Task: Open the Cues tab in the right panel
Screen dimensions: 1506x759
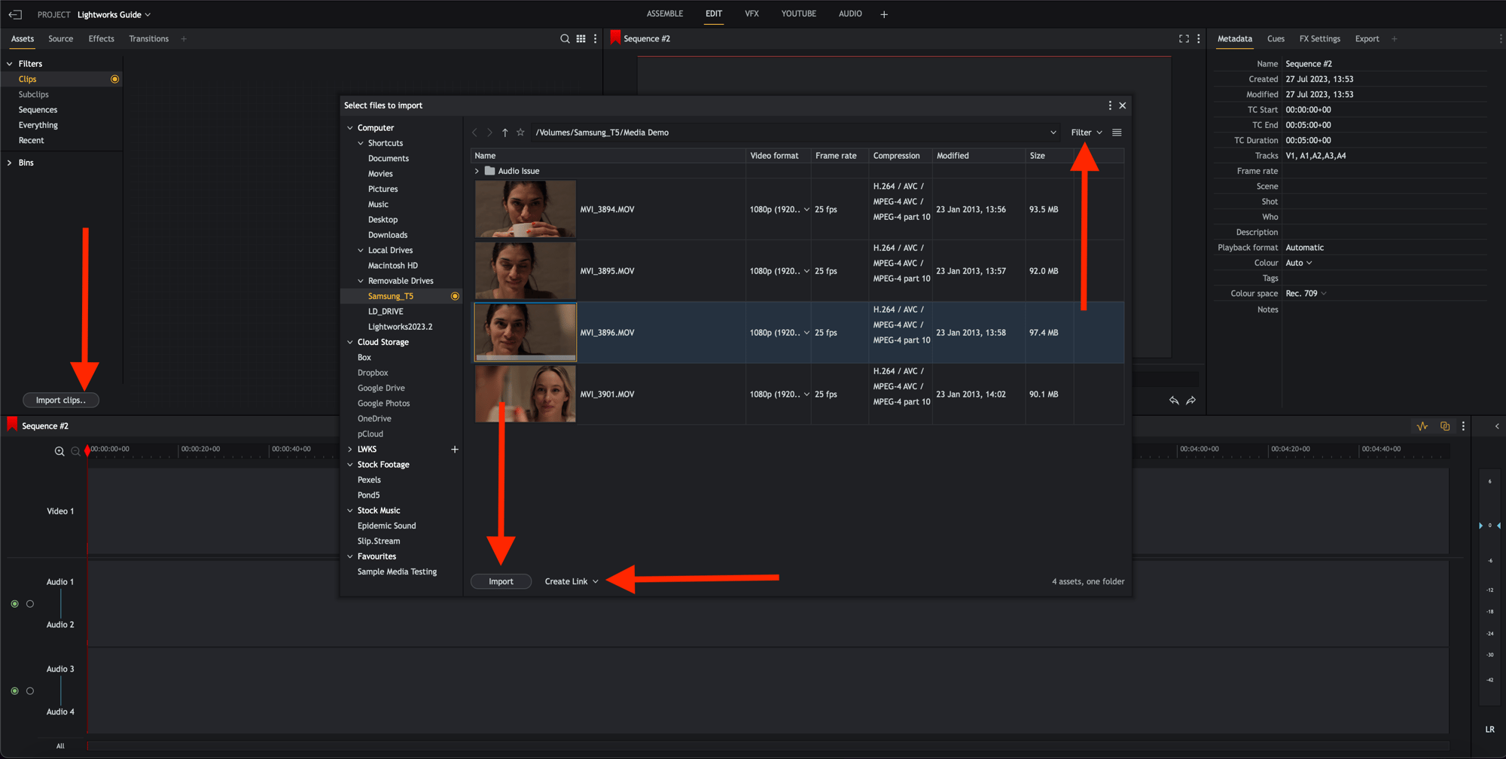Action: point(1276,38)
